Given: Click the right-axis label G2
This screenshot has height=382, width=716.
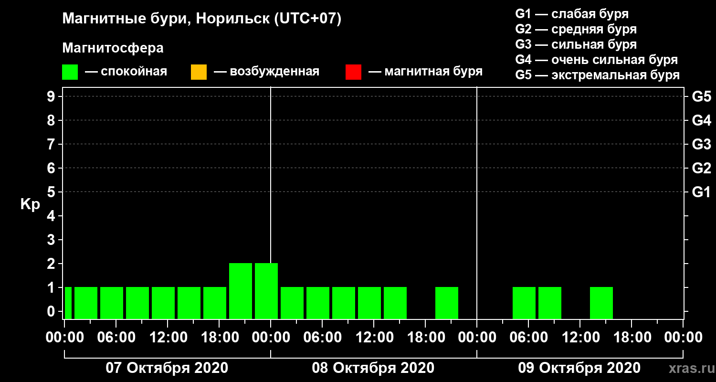Looking at the screenshot, I should click(x=701, y=168).
